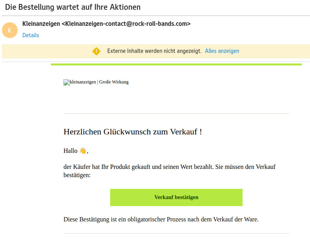Image resolution: width=310 pixels, height=241 pixels.
Task: Click the sender address at rock-roll-bands.com
Action: (x=126, y=24)
